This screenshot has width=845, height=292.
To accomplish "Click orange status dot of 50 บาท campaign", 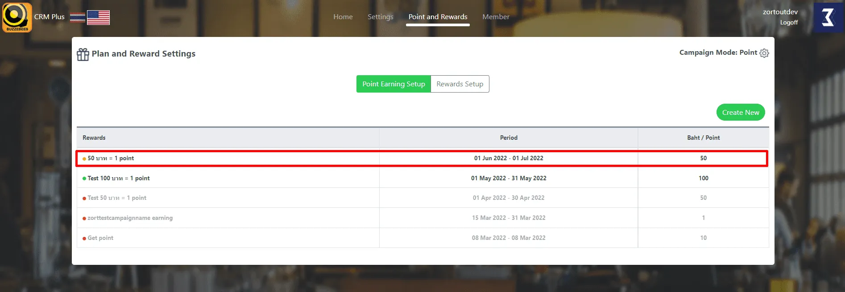I will (84, 159).
